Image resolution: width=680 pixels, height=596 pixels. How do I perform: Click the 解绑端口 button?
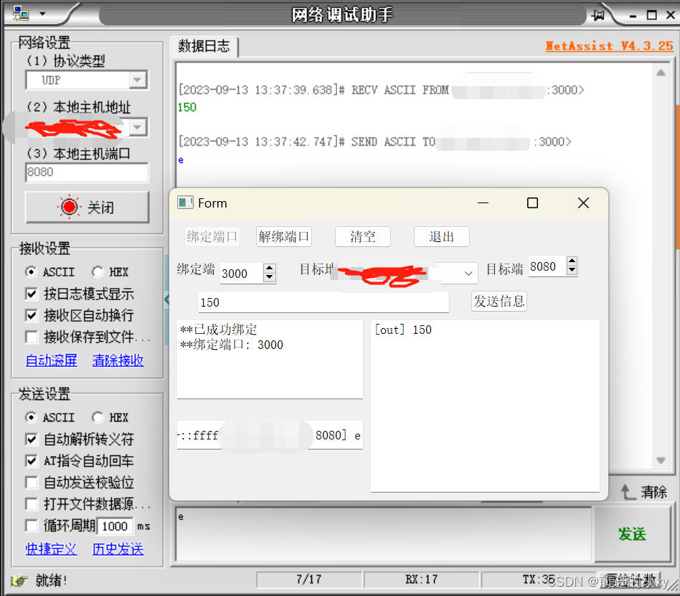(284, 236)
